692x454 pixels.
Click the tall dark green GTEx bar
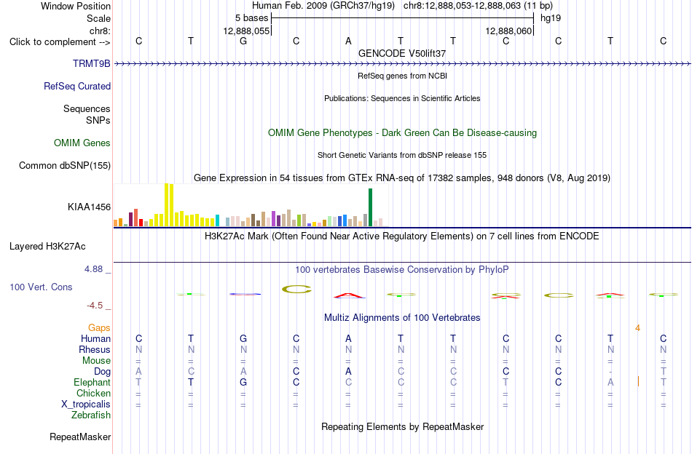[370, 207]
